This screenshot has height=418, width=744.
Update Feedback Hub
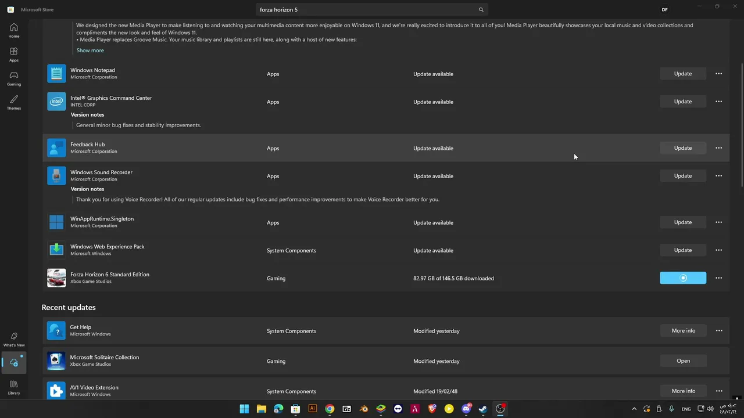point(683,148)
